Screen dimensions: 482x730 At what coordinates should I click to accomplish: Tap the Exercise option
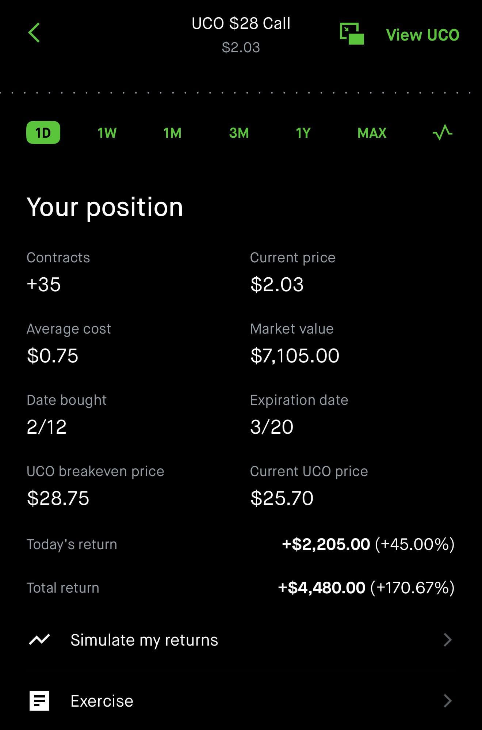[x=102, y=701]
